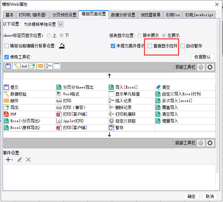
Task: Click the empty event settings list area
Action: 109,177
